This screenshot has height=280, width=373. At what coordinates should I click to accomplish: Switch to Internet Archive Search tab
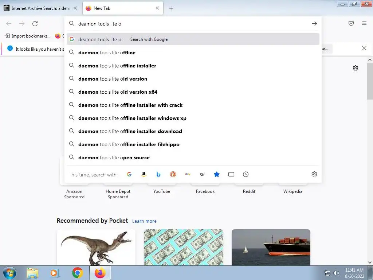[40, 8]
